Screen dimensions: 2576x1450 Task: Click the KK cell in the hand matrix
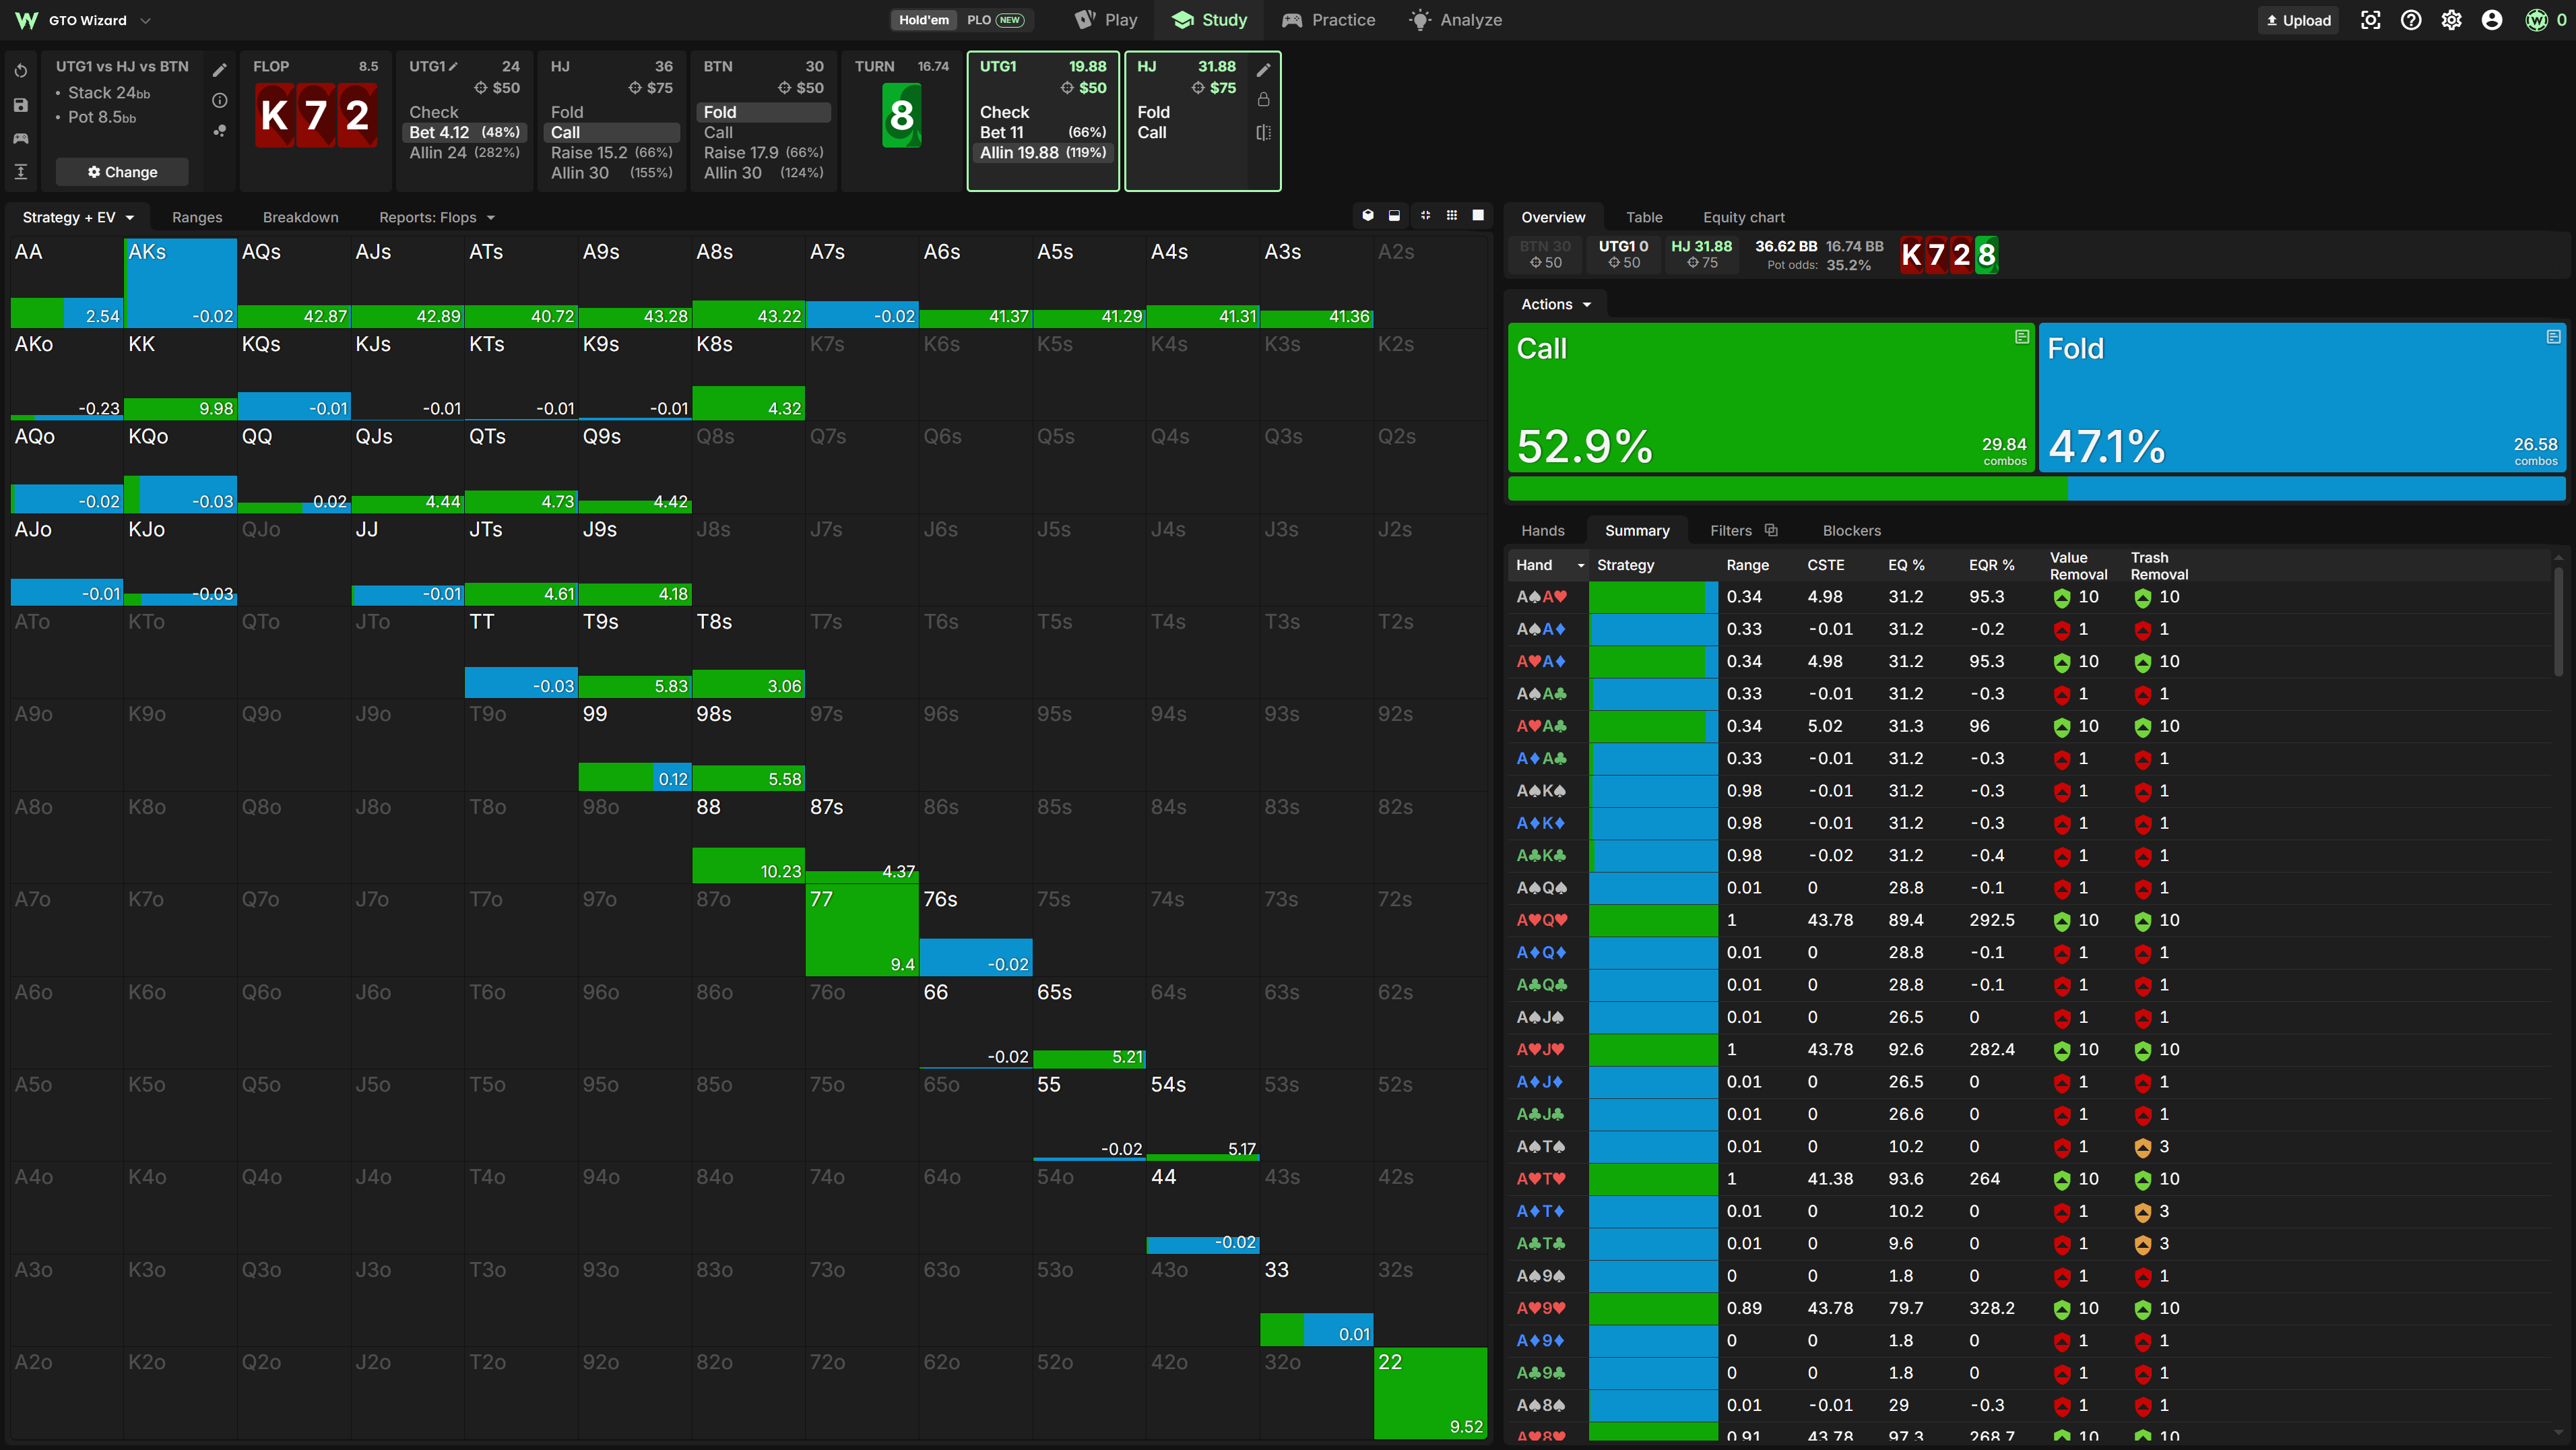click(x=180, y=375)
